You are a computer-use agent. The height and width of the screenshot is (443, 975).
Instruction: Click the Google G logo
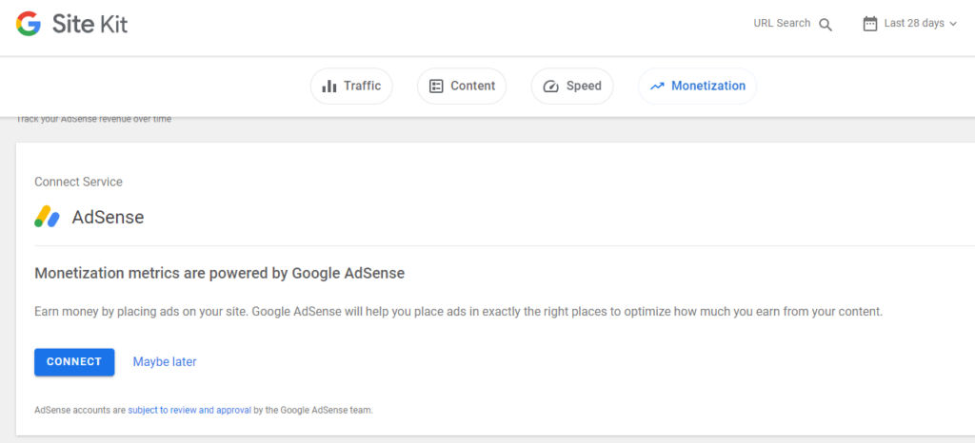pos(29,24)
